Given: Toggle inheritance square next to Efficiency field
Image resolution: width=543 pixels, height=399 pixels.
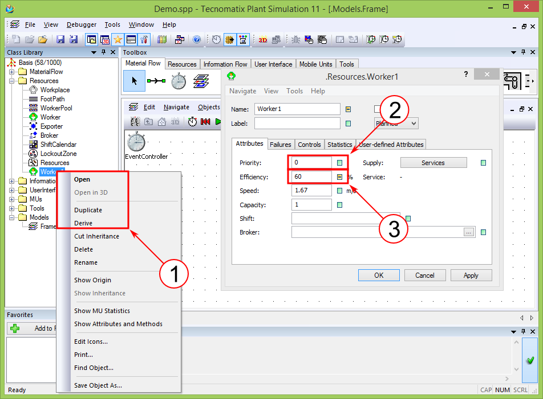Looking at the screenshot, I should click(x=340, y=177).
